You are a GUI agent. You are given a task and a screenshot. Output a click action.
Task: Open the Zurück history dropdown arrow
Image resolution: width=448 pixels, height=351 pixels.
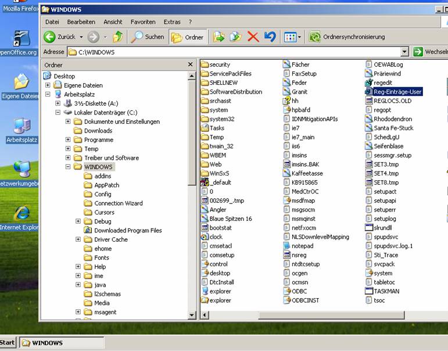click(81, 37)
